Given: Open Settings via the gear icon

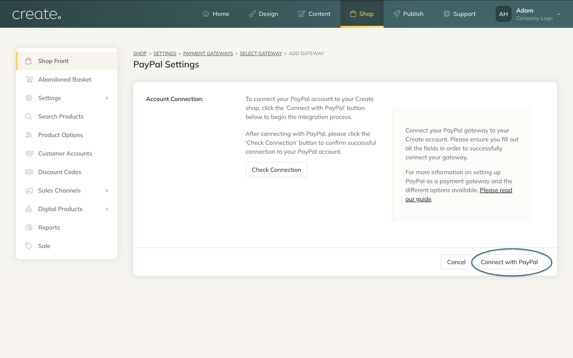Looking at the screenshot, I should click(x=29, y=98).
